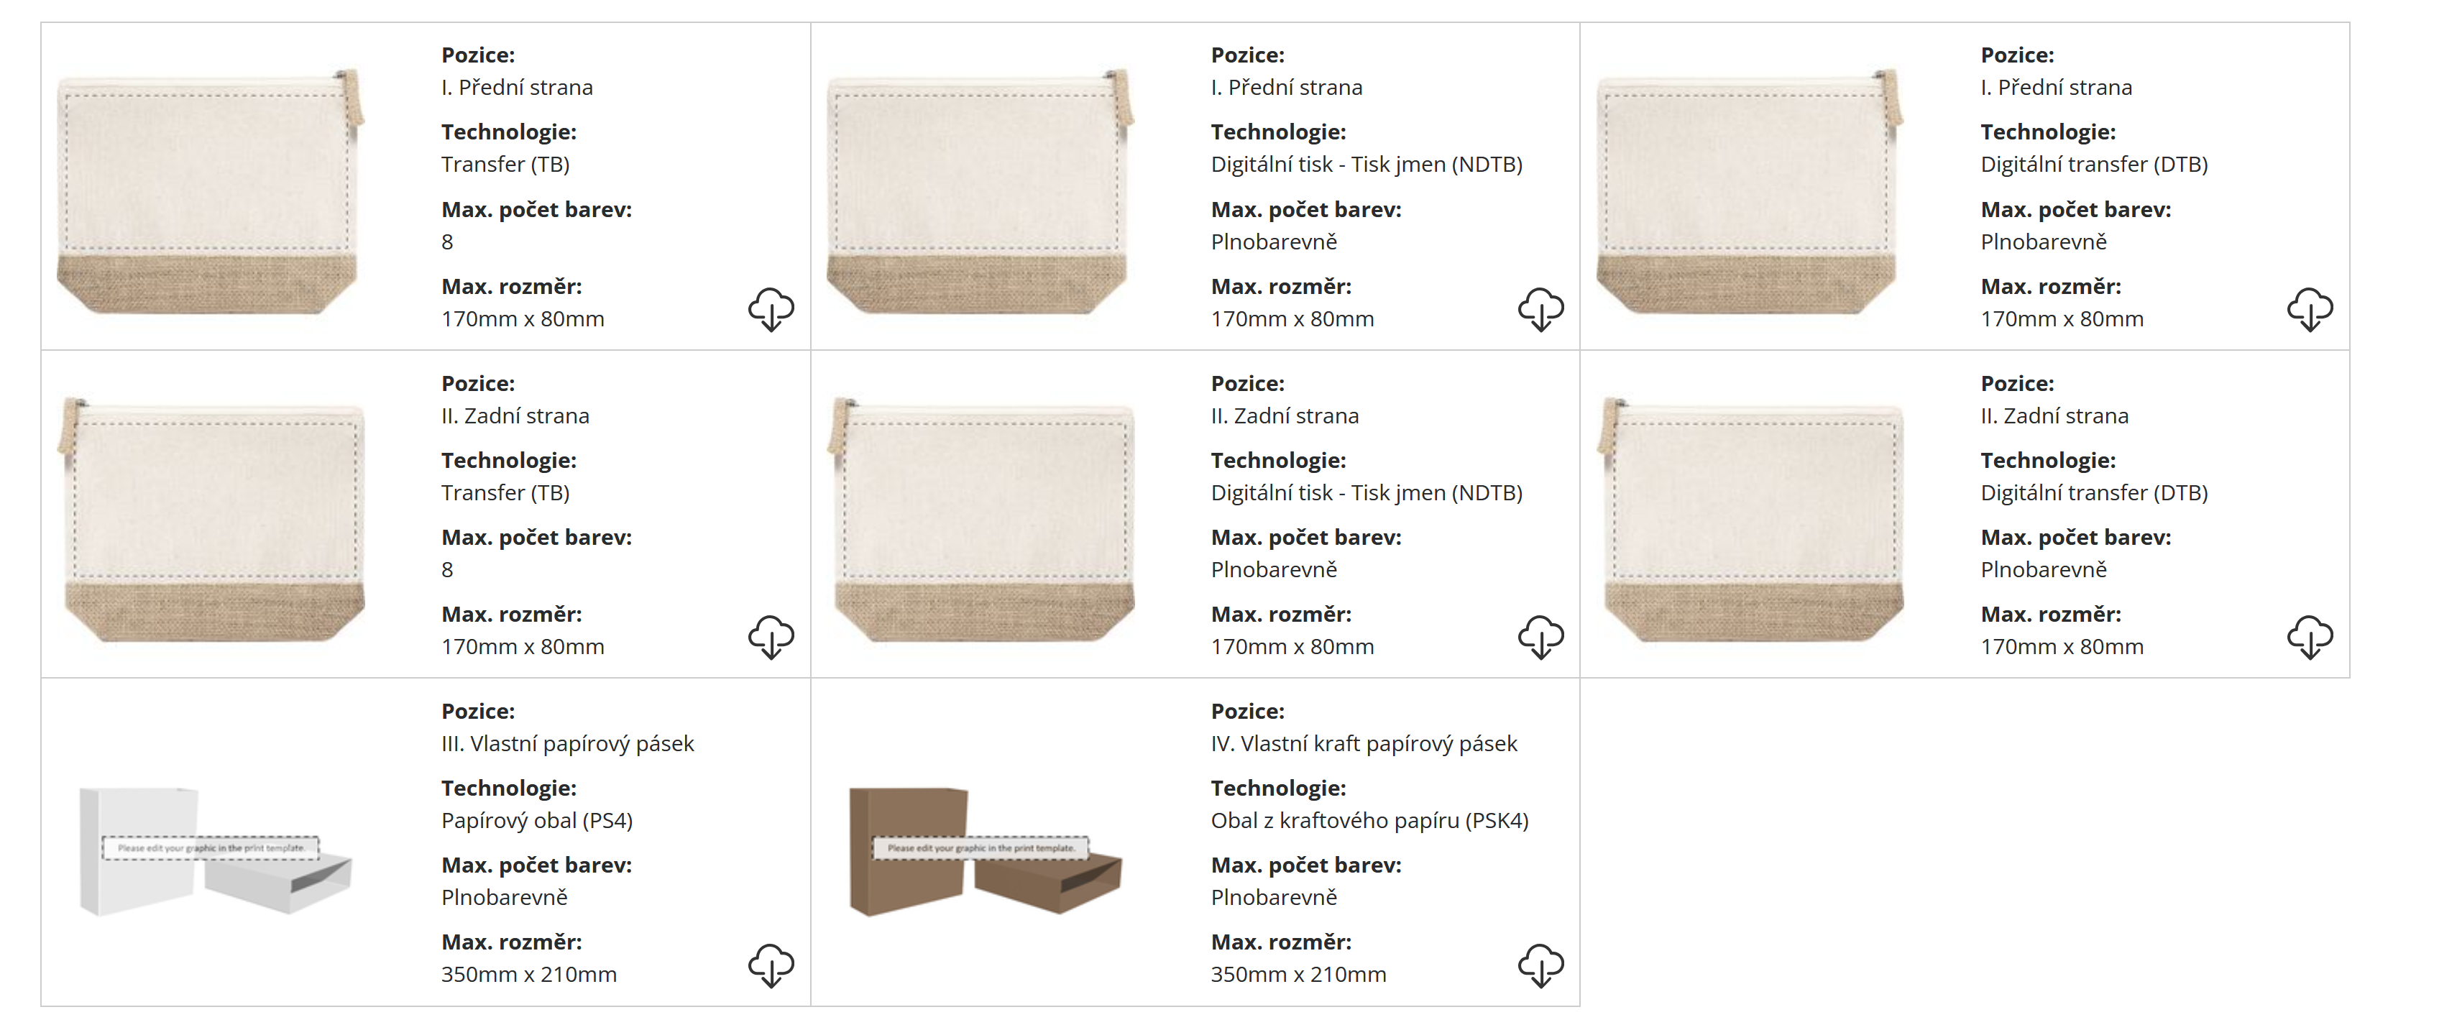Open front side Transfer (TB) bag image
2457x1025 pixels.
[210, 190]
